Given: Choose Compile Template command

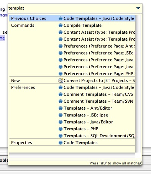Looking at the screenshot, I should 82,25.
